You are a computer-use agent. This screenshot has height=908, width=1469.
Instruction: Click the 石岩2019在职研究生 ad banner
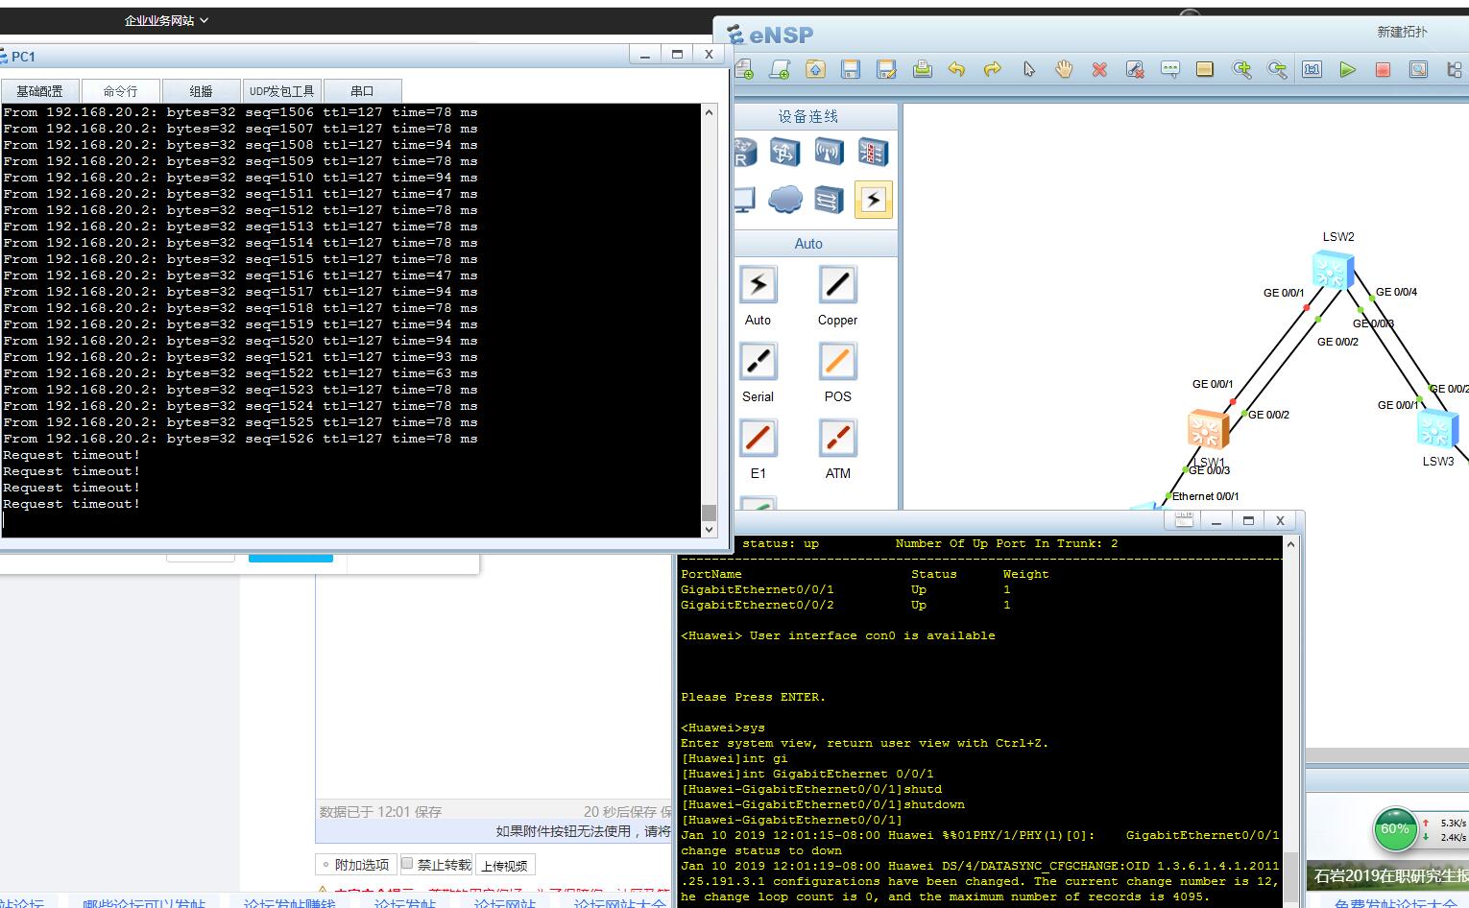[x=1387, y=875]
